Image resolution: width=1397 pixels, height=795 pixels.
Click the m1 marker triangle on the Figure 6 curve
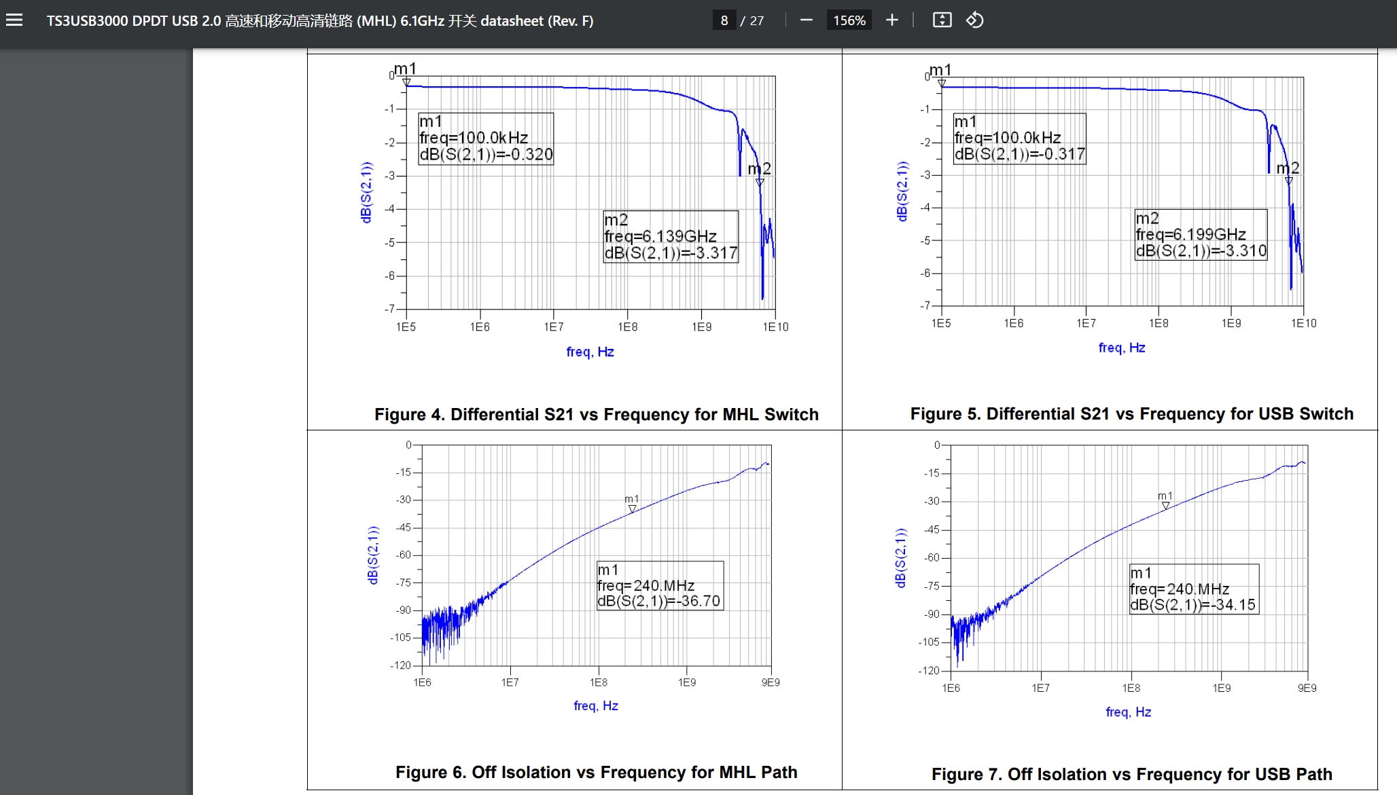tap(633, 509)
